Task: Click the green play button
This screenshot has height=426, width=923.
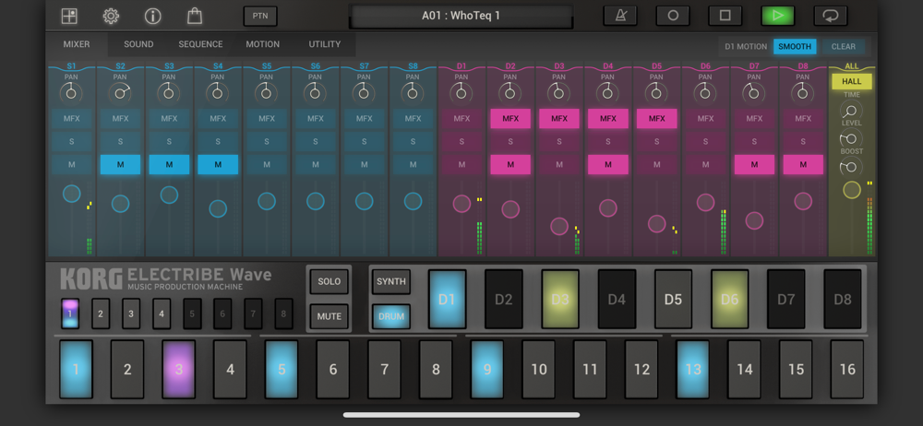Action: [777, 16]
